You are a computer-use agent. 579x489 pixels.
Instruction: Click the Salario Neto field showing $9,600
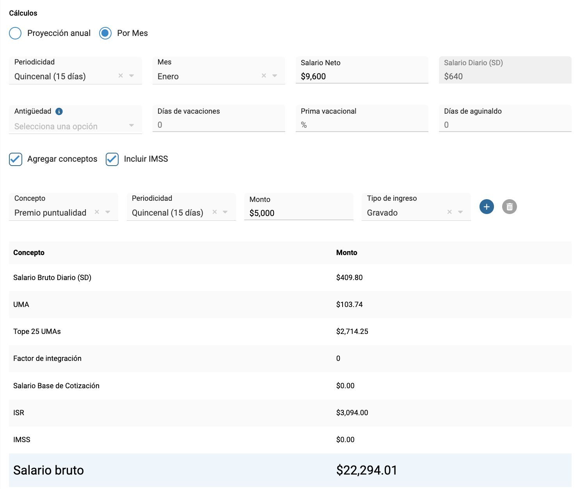pyautogui.click(x=351, y=76)
